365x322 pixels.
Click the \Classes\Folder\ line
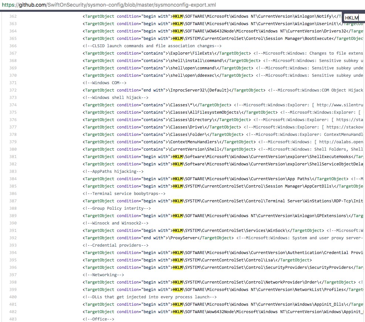point(223,134)
